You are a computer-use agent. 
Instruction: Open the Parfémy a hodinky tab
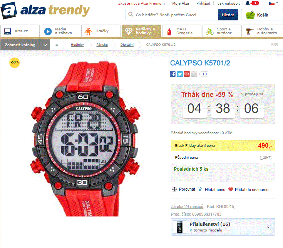[141, 31]
